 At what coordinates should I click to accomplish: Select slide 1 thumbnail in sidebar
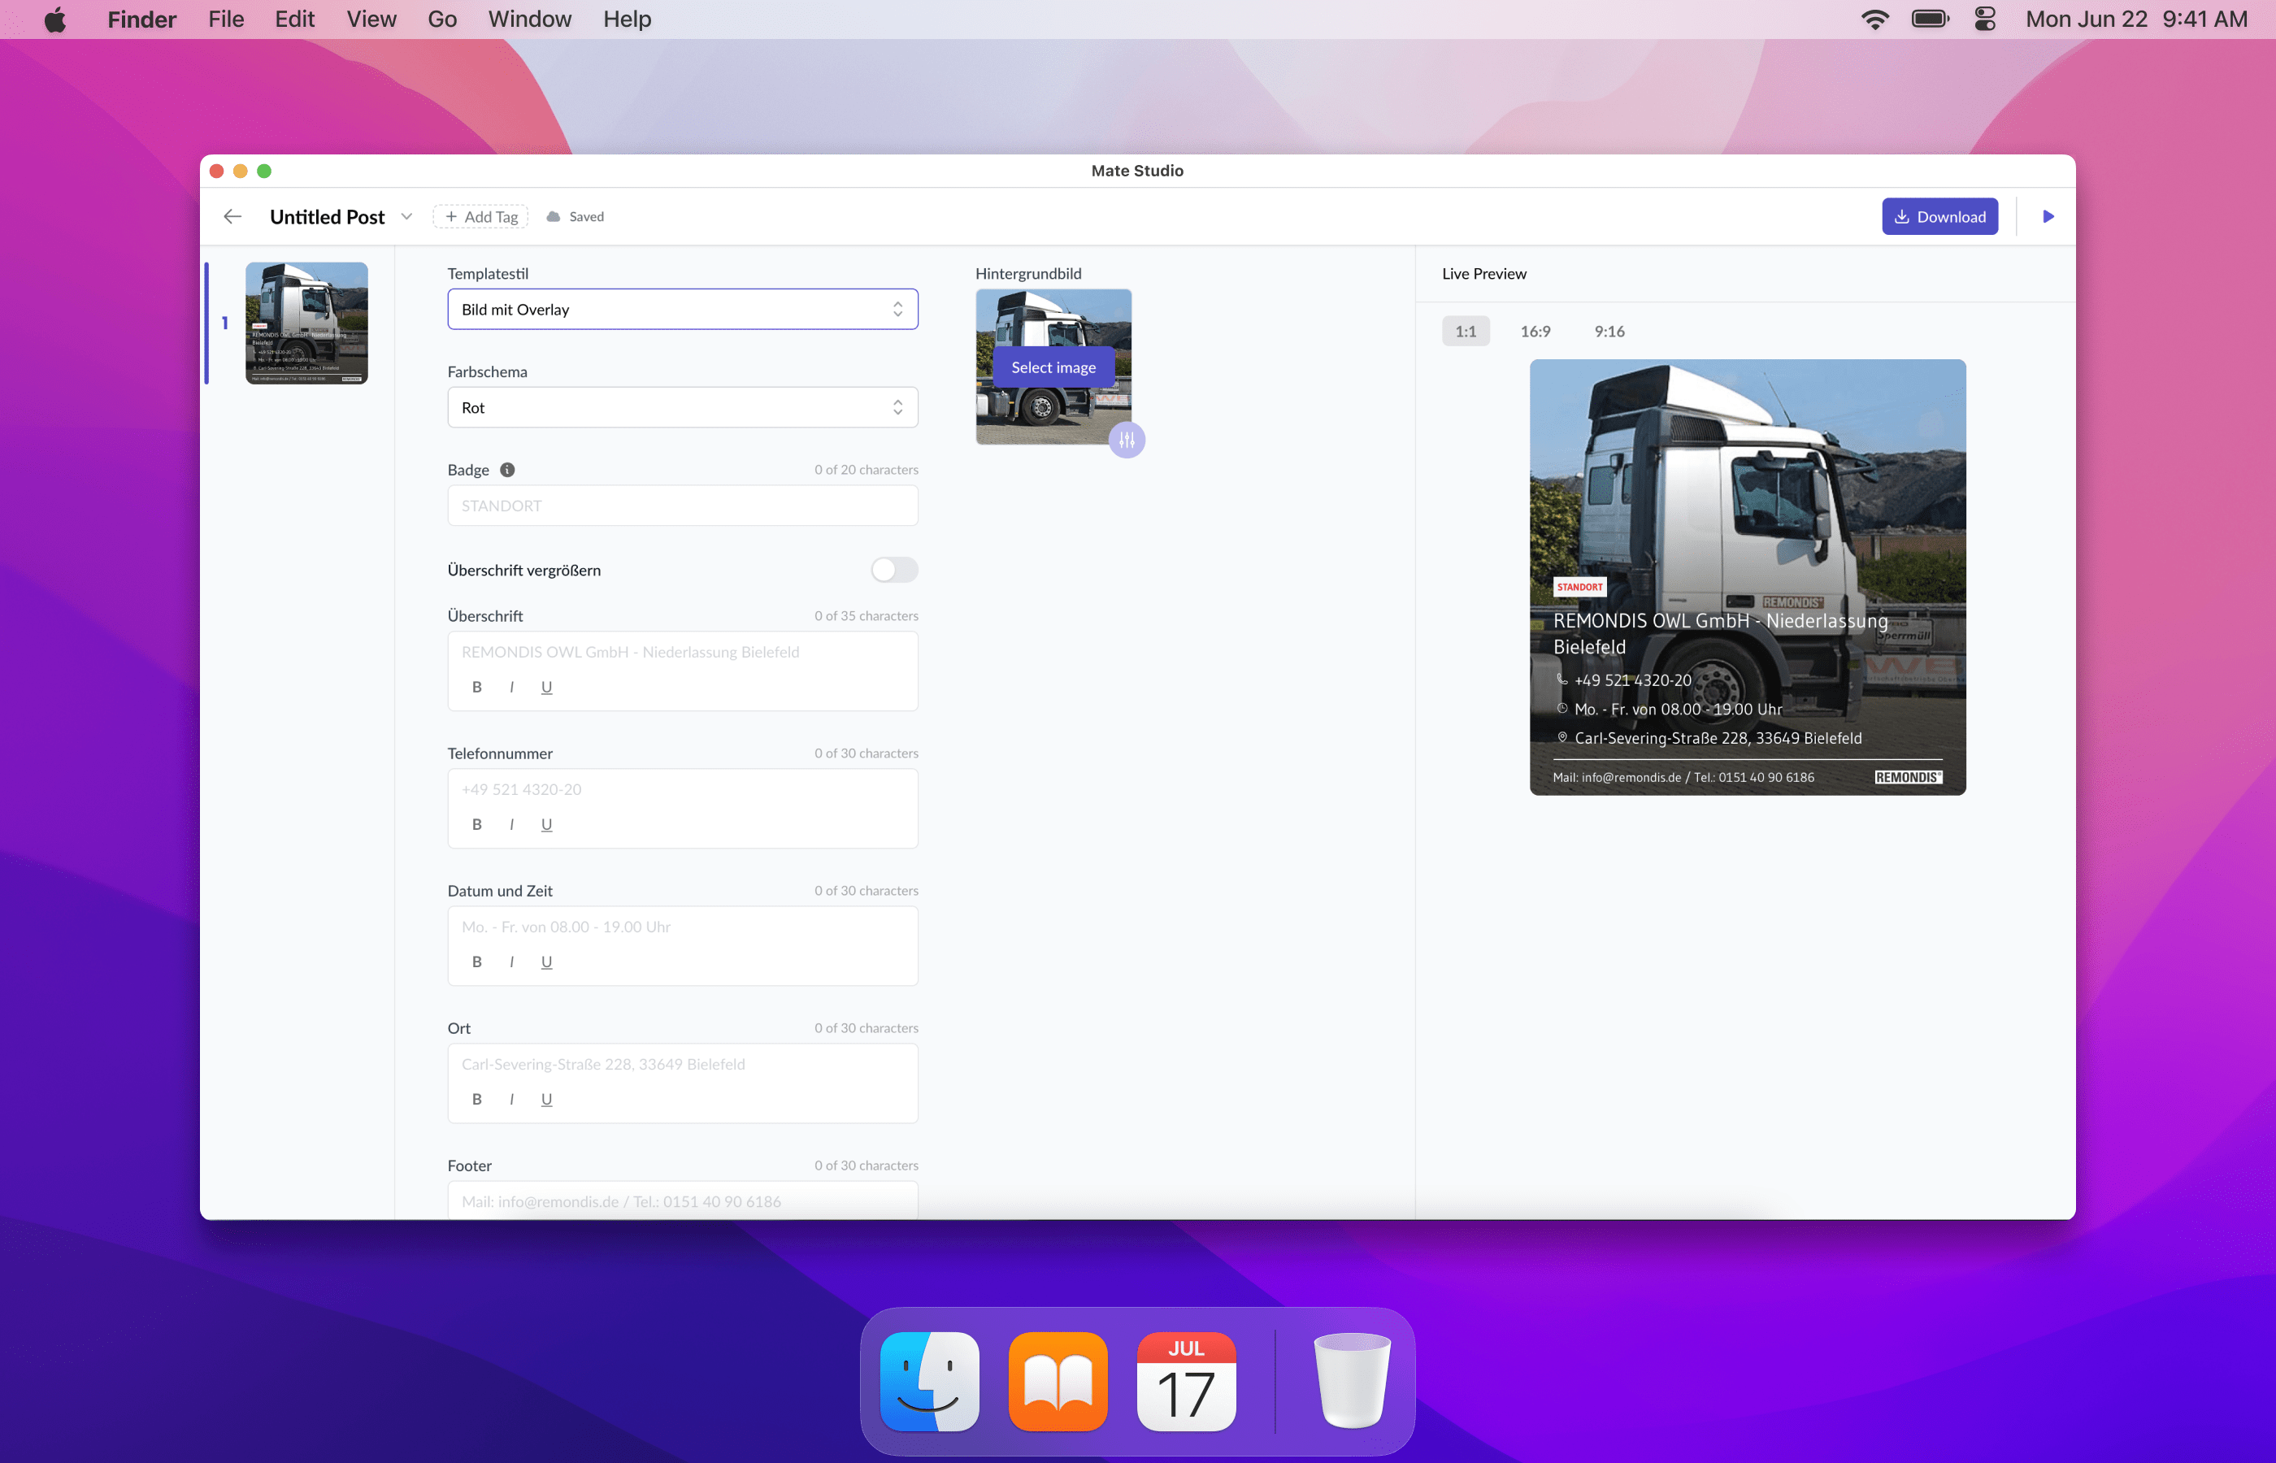pyautogui.click(x=306, y=323)
